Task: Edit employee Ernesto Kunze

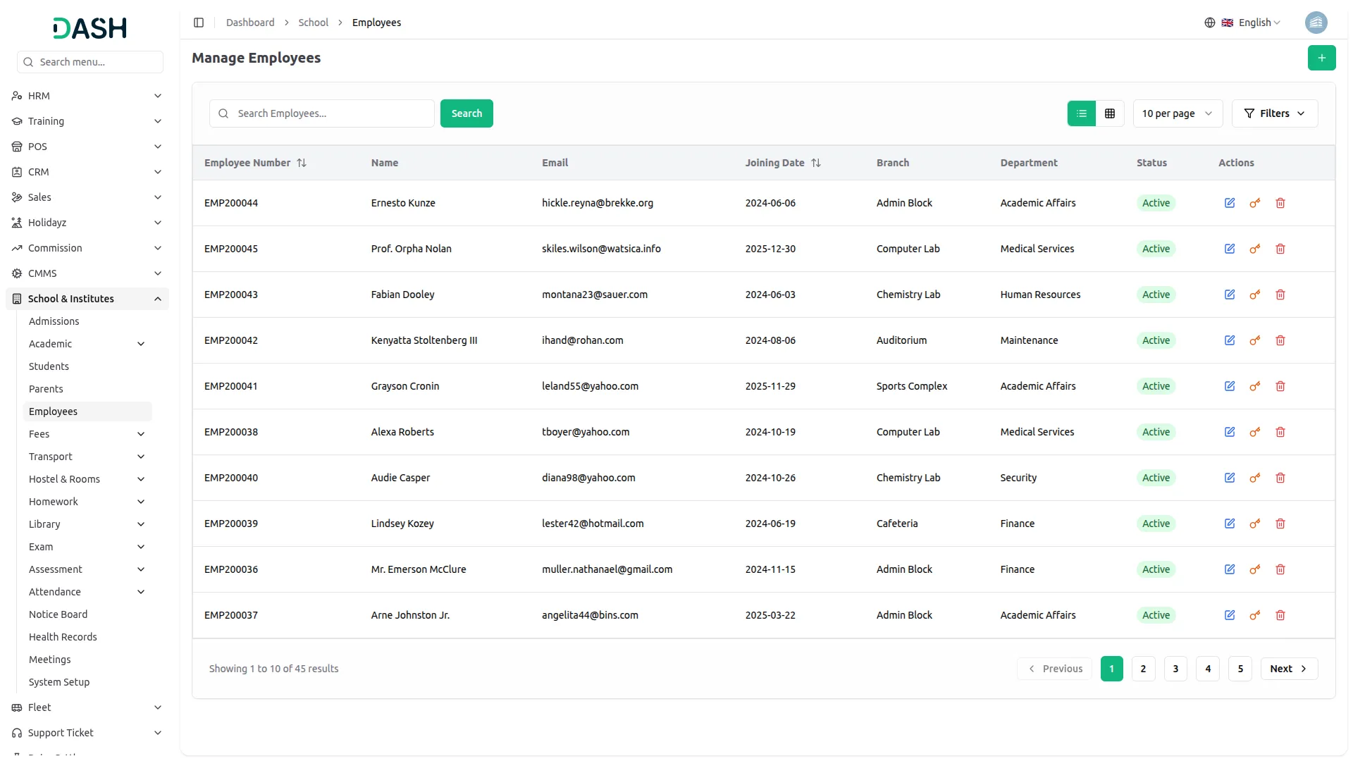Action: click(1230, 203)
